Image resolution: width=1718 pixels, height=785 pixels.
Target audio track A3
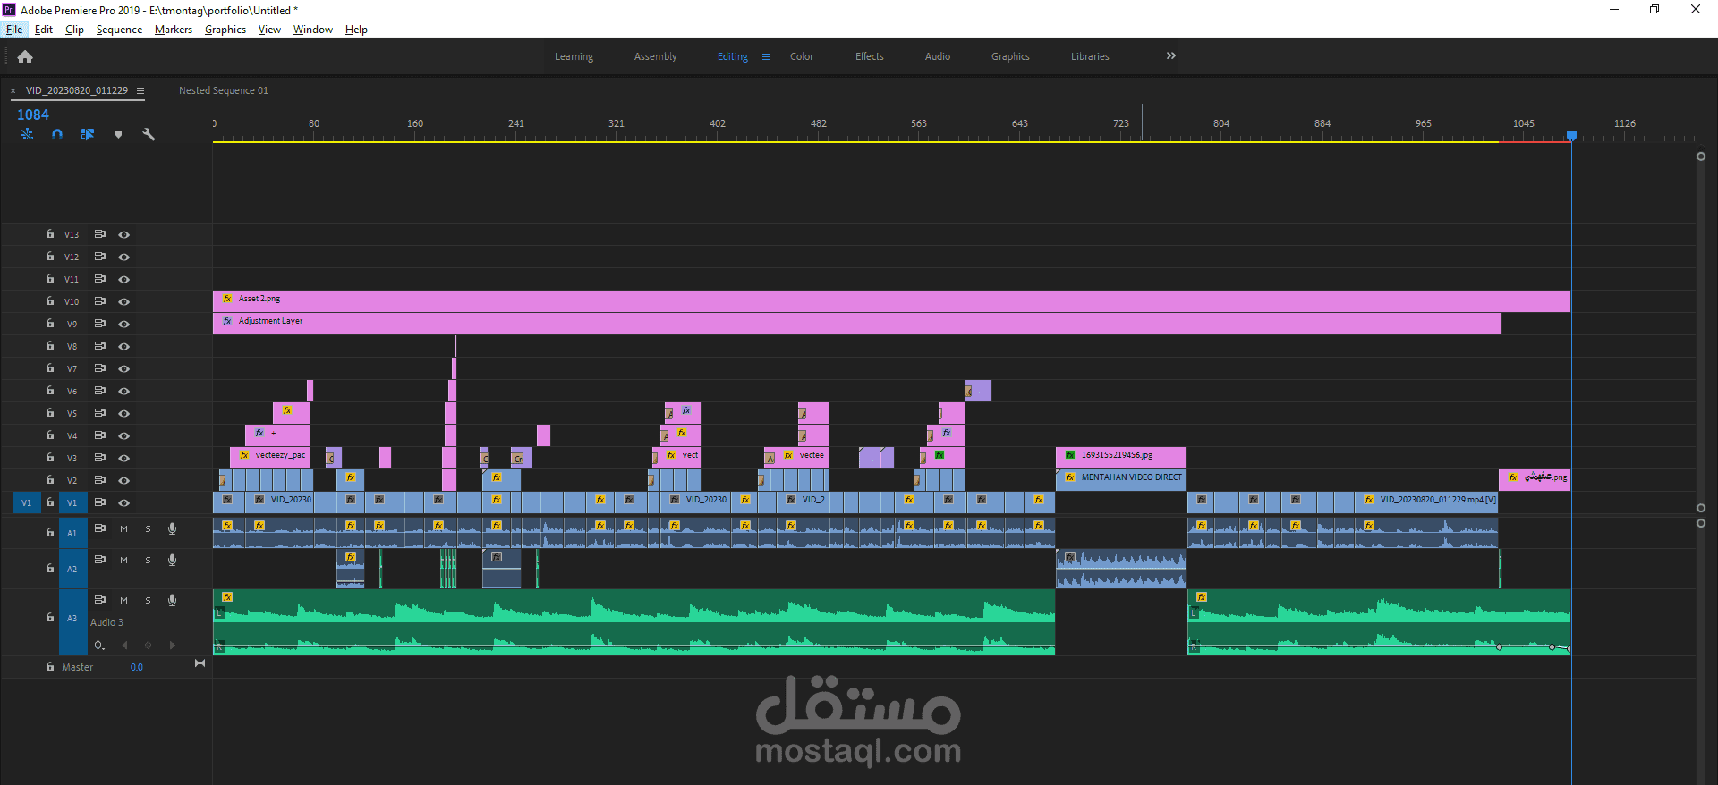(72, 618)
